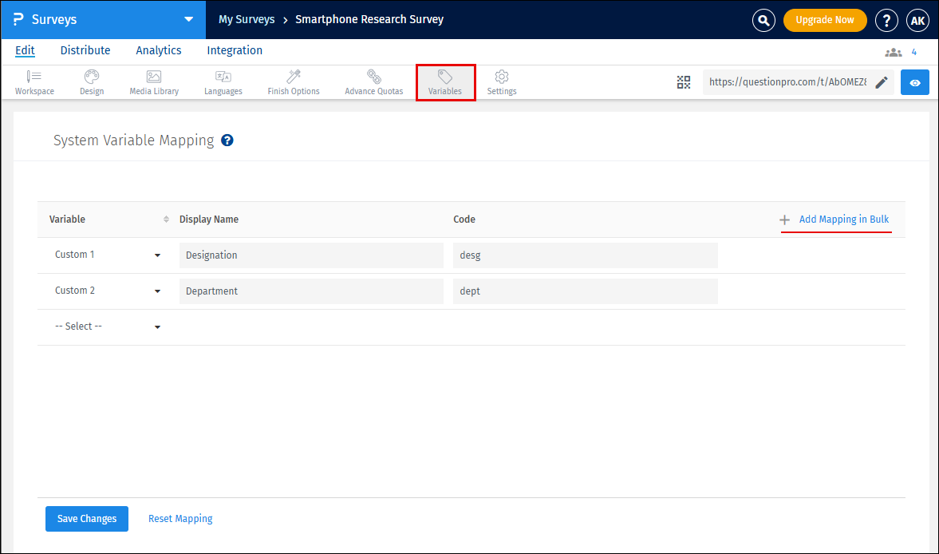Image resolution: width=939 pixels, height=554 pixels.
Task: Expand the Surveys product dropdown
Action: 188,20
